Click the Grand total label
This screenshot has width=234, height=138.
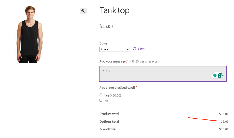(x=108, y=129)
